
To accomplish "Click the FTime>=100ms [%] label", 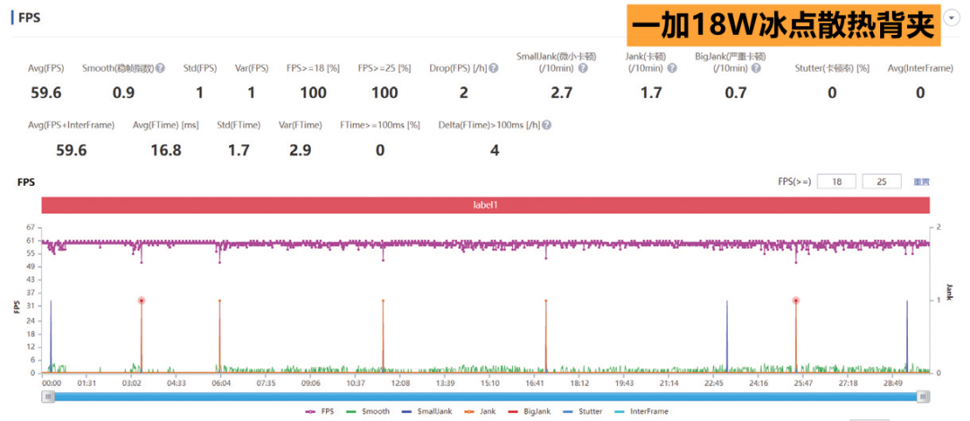I will tap(380, 125).
